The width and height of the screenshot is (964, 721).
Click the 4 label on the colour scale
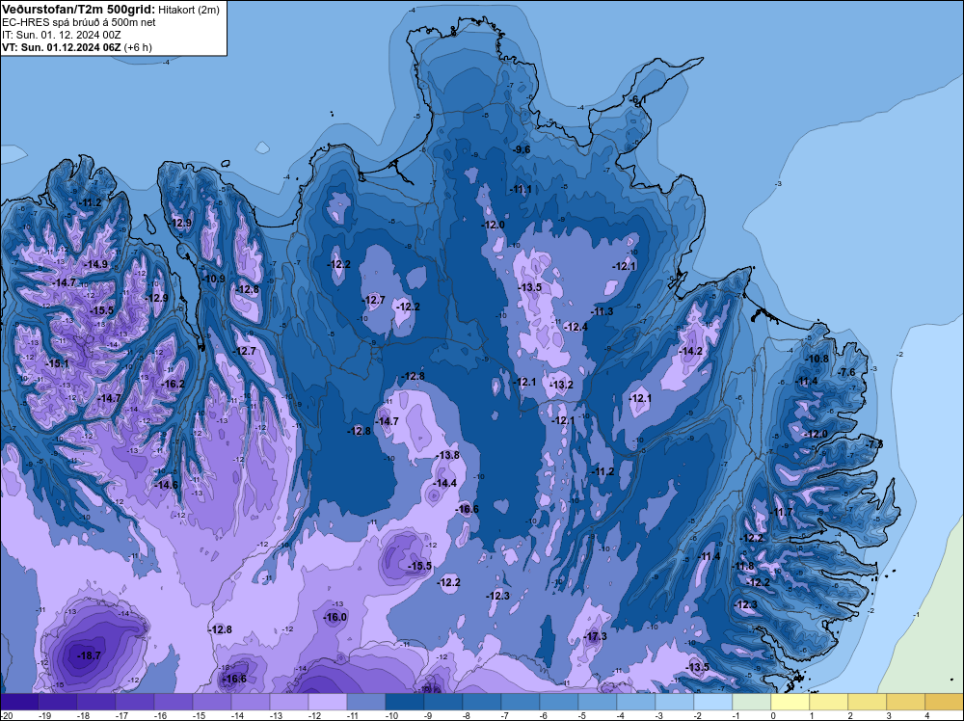(927, 715)
